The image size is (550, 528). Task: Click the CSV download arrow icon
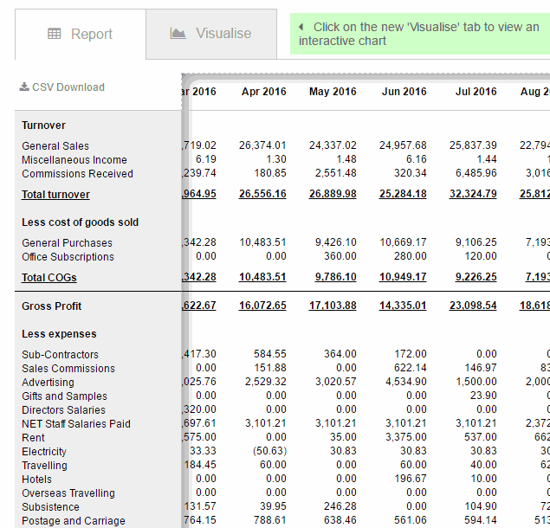tap(24, 87)
